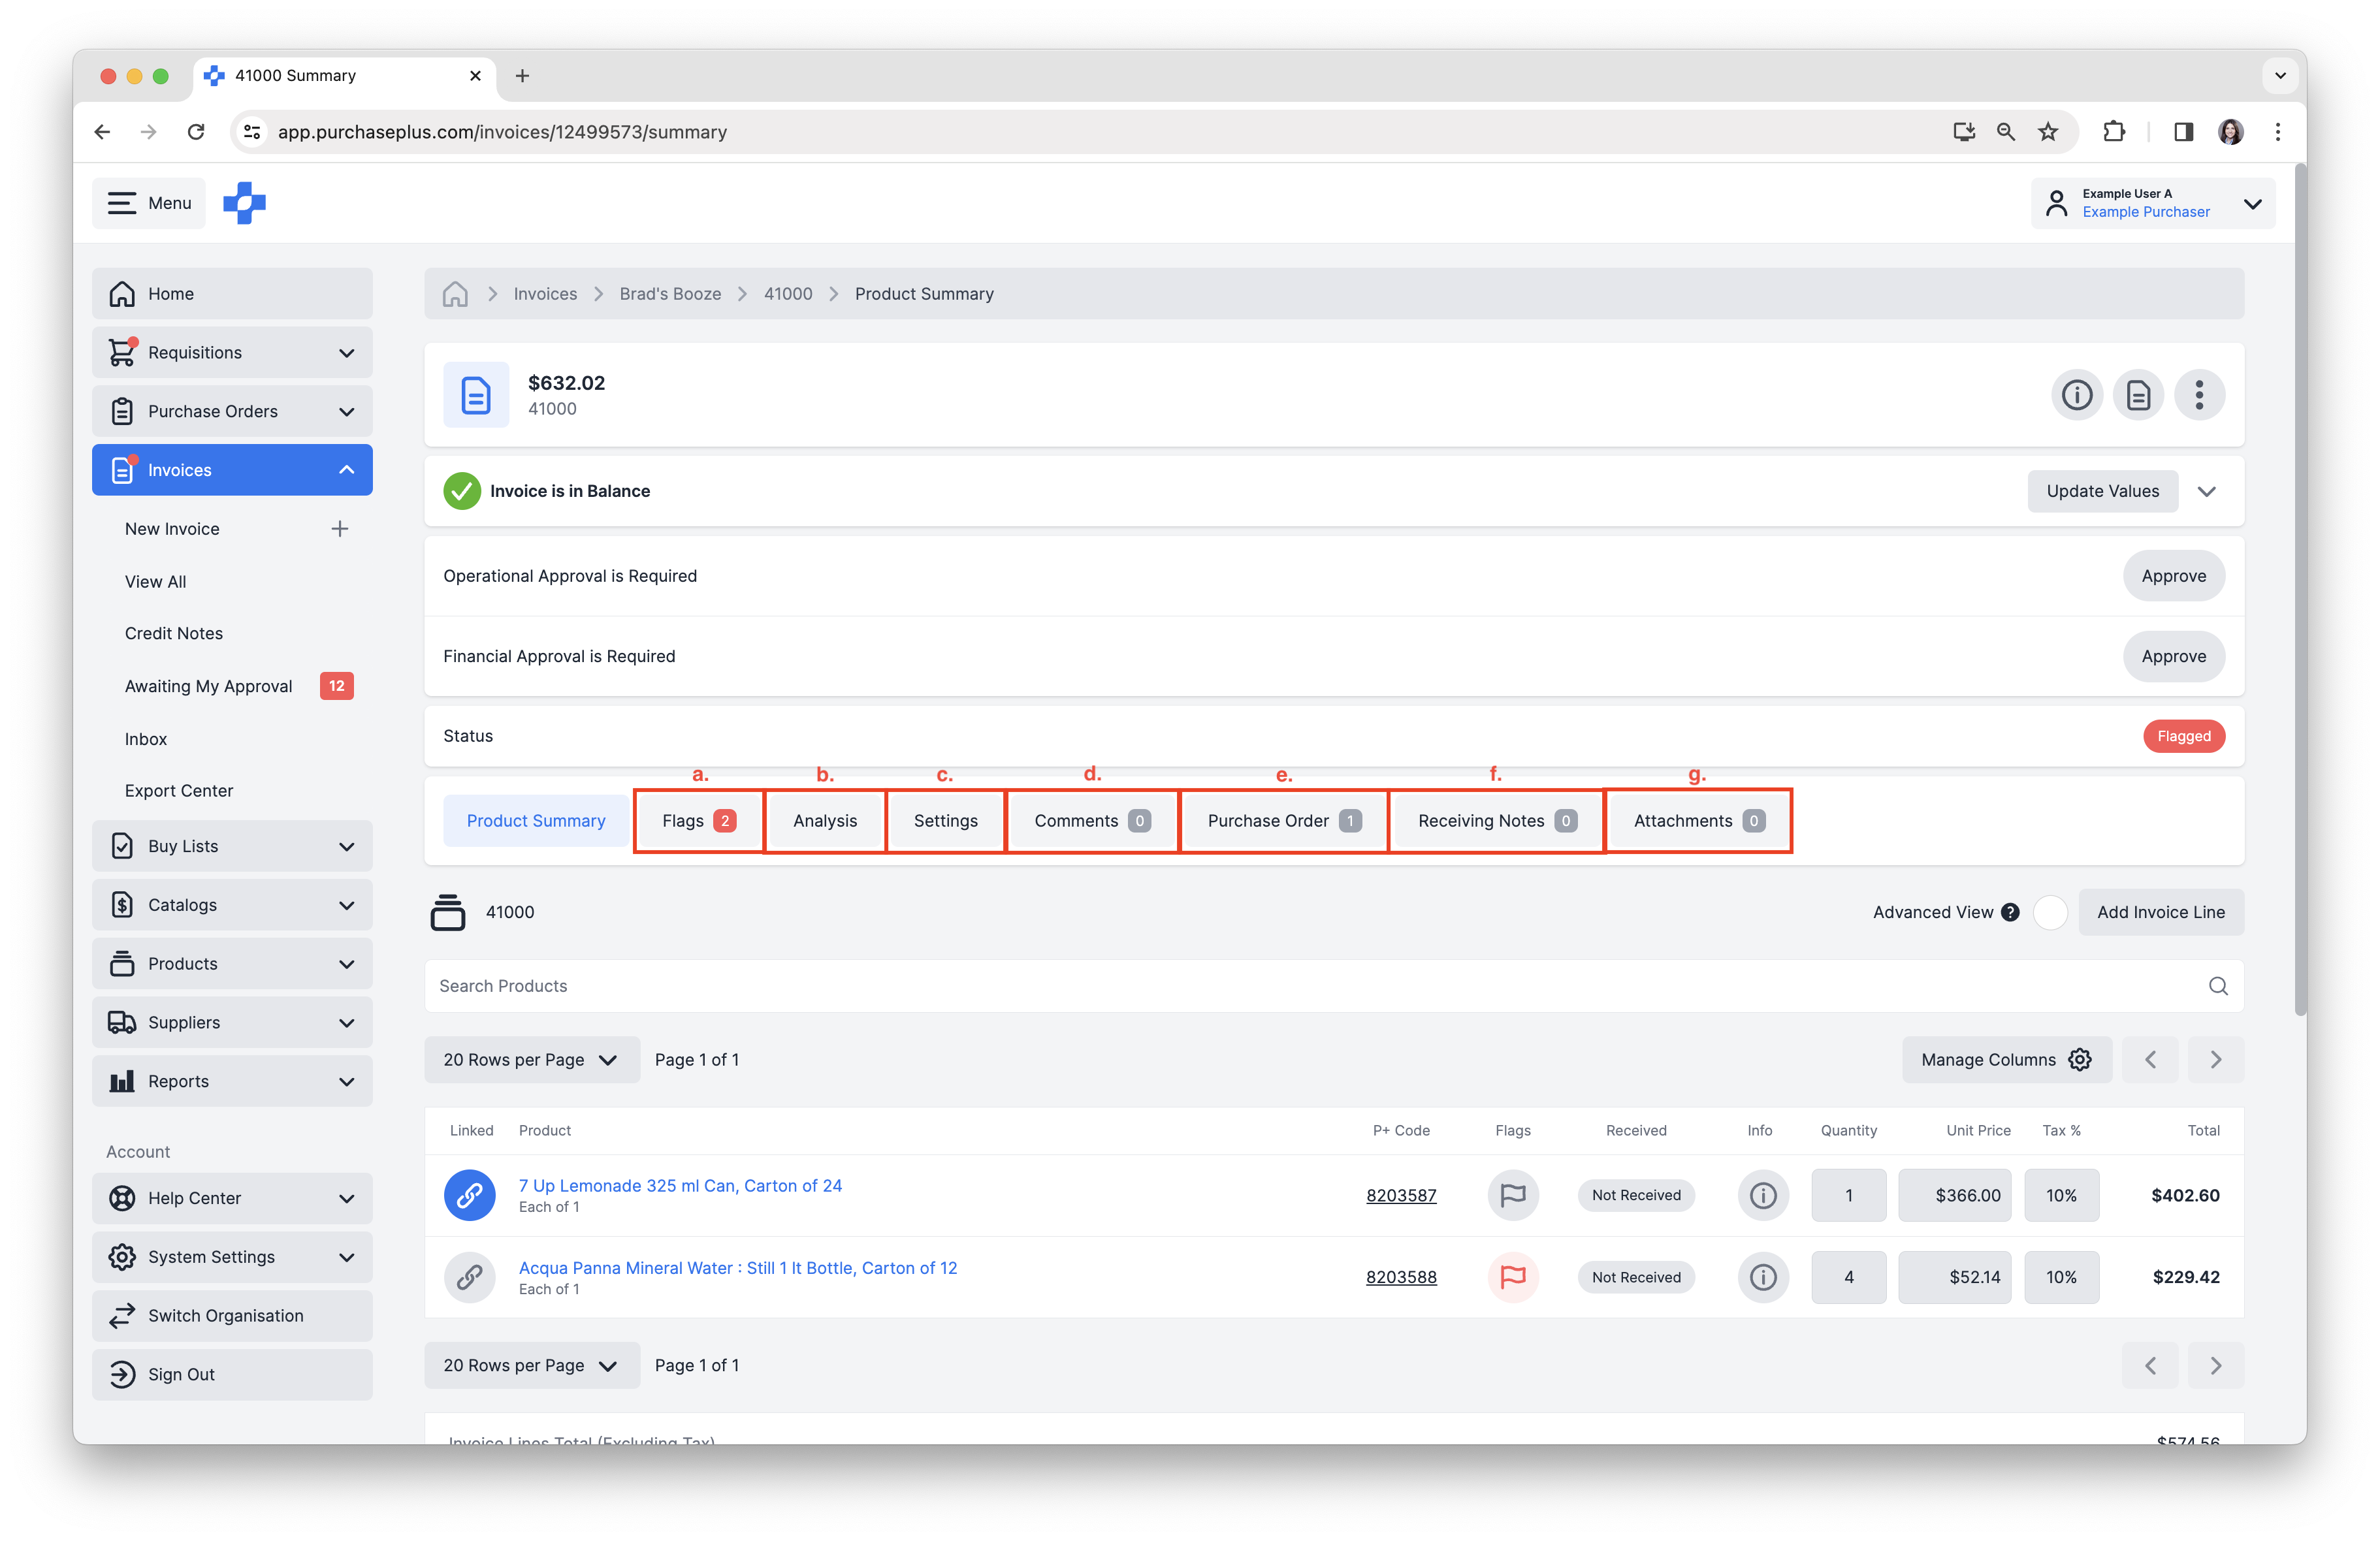Viewport: 2380px width, 1541px height.
Task: Click the Update Values button
Action: point(2102,491)
